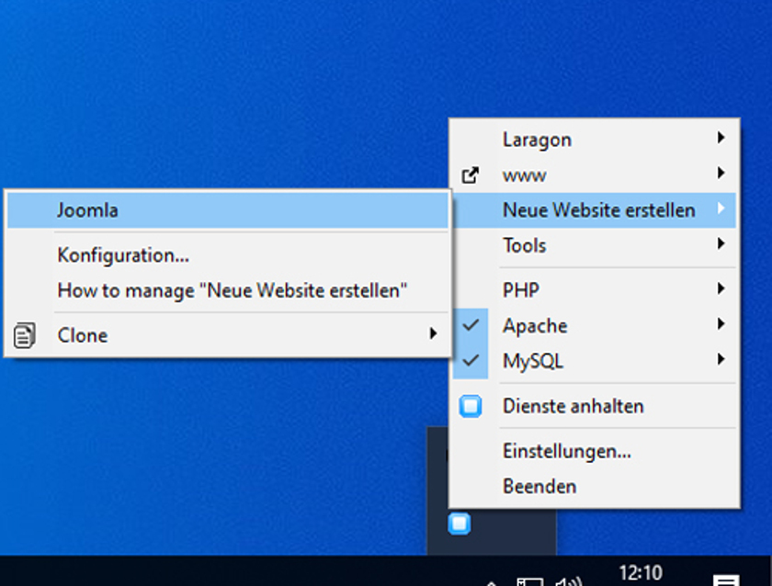Expand the Clone submenu arrow
Image resolution: width=772 pixels, height=586 pixels.
433,333
